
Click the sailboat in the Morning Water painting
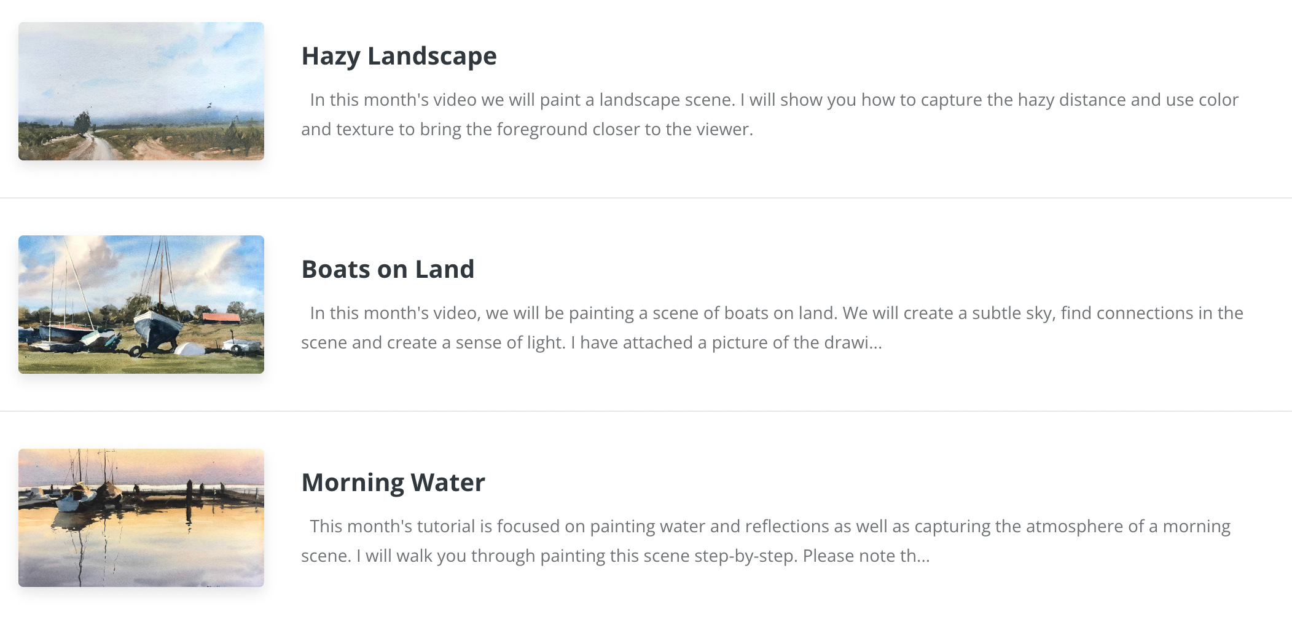click(77, 497)
